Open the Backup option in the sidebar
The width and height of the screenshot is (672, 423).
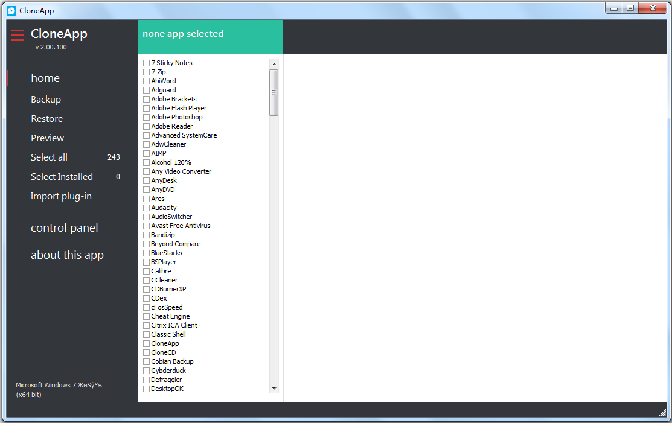pos(46,100)
